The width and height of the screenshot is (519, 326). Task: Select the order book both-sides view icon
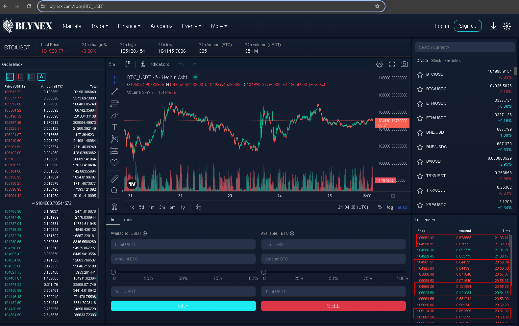10,77
